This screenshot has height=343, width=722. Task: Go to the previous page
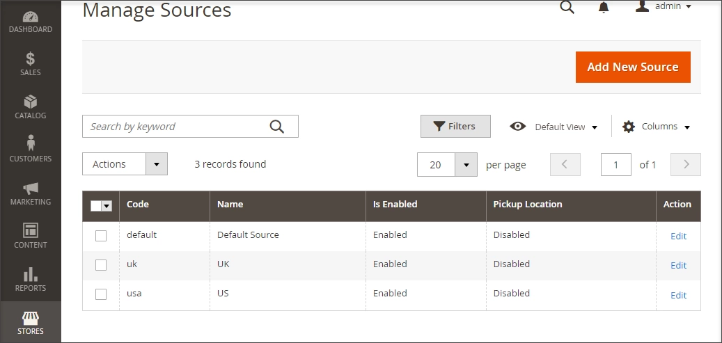565,164
